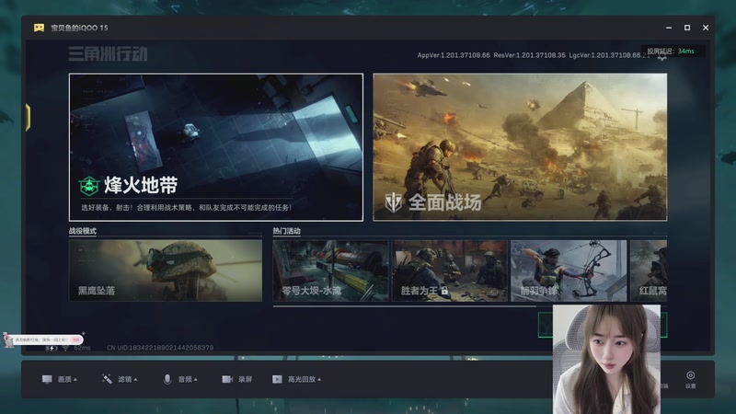Image resolution: width=736 pixels, height=414 pixels.
Task: Click the 全面战场 shield emblem icon
Action: tap(394, 202)
